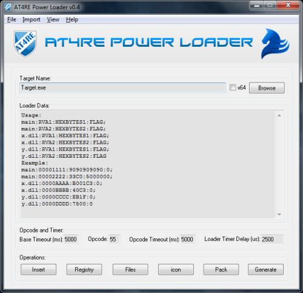Focus the Target Name input field
This screenshot has height=293, width=303.
pyautogui.click(x=122, y=87)
